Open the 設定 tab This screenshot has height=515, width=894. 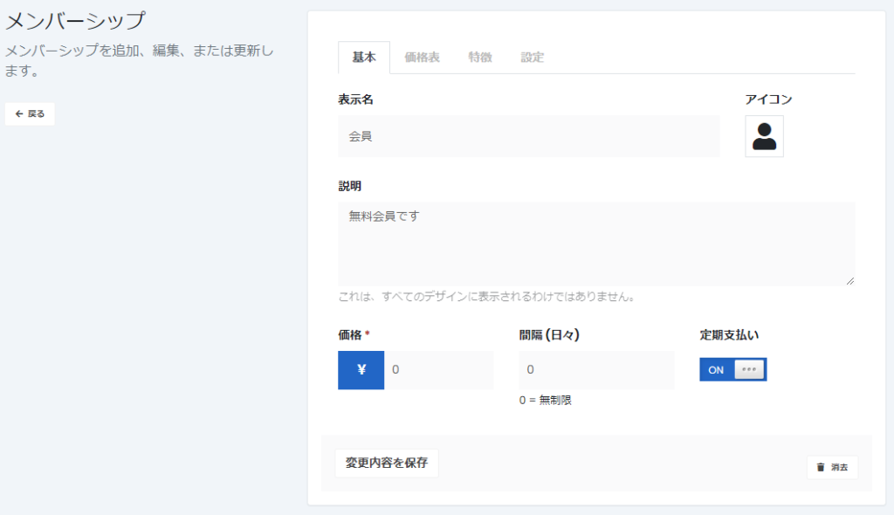[x=533, y=58]
